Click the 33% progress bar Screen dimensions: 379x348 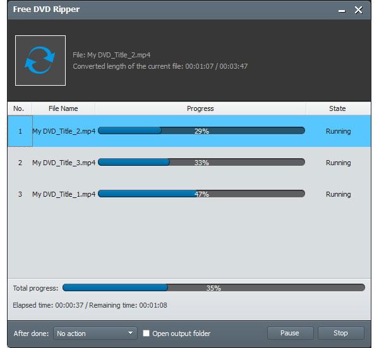pyautogui.click(x=202, y=162)
